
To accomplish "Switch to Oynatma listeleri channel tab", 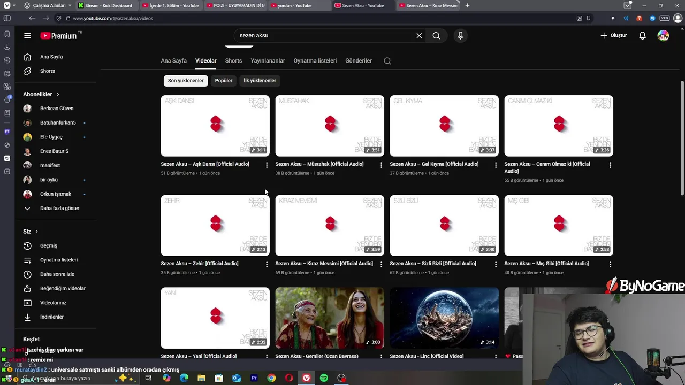I will [315, 61].
